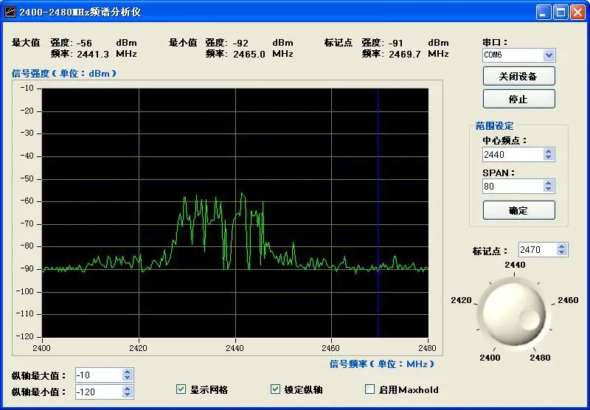590x410 pixels.
Task: Click the max frequency value 2441.3
Action: [x=93, y=54]
